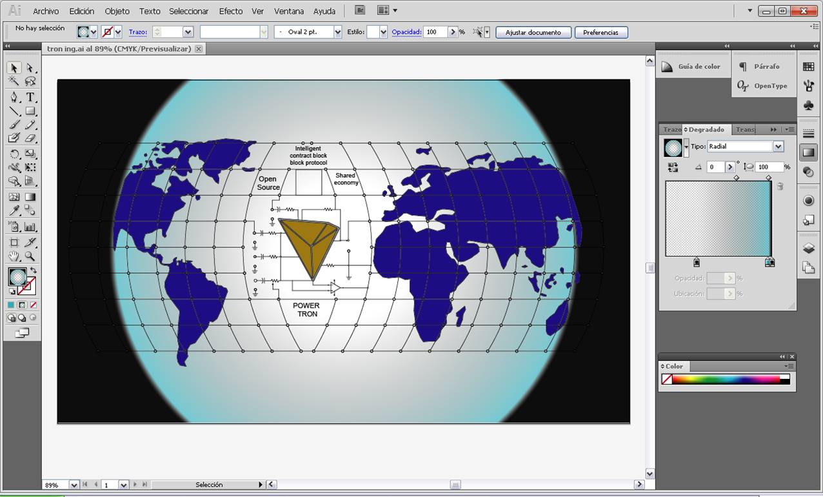Apply Gradient fill mode under fill box
823x497 pixels.
(x=22, y=305)
